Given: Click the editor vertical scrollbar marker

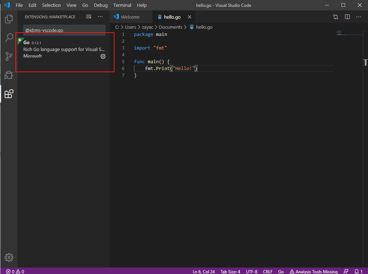Looking at the screenshot, I should tap(365, 62).
